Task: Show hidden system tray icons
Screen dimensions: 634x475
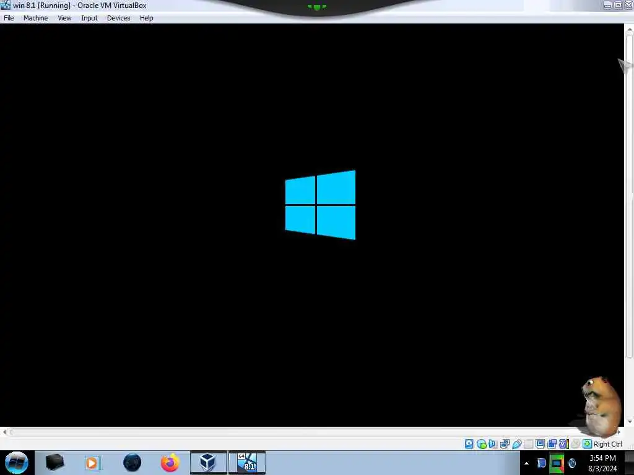Action: click(x=526, y=463)
